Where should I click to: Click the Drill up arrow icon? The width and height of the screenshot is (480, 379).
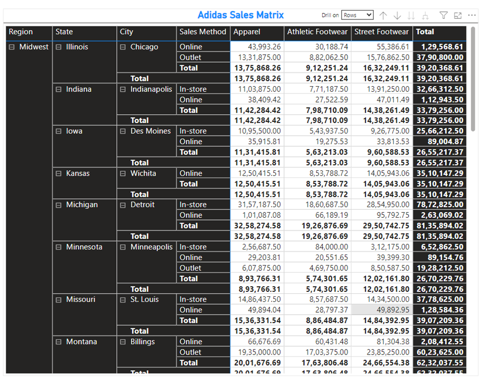coord(383,15)
